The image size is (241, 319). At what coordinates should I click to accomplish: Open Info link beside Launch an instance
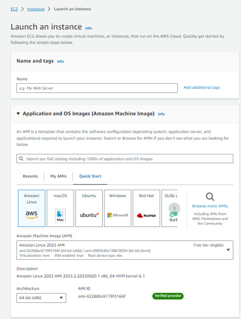pos(89,28)
